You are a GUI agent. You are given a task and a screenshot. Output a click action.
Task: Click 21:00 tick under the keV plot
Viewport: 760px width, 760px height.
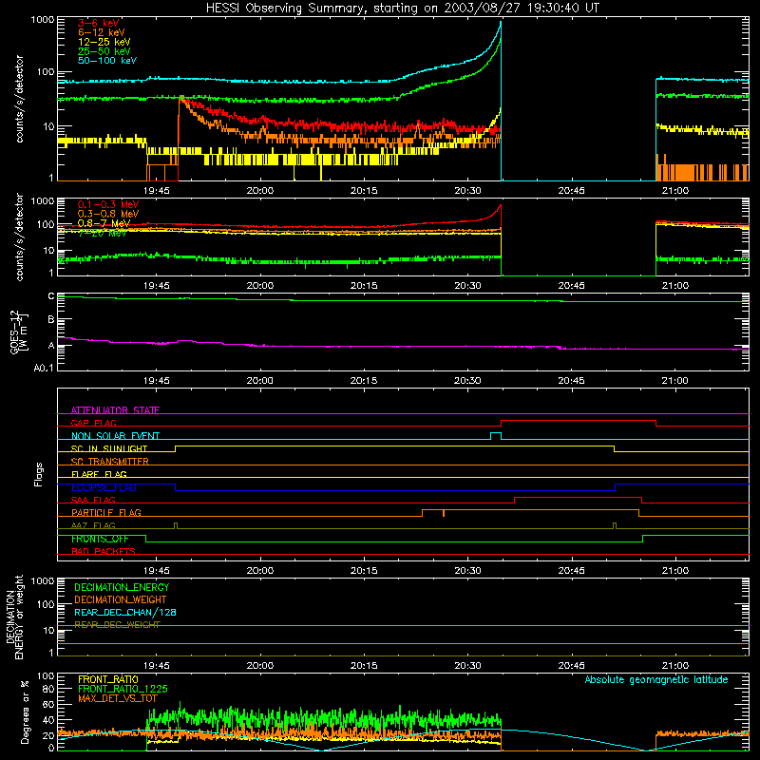pyautogui.click(x=675, y=191)
